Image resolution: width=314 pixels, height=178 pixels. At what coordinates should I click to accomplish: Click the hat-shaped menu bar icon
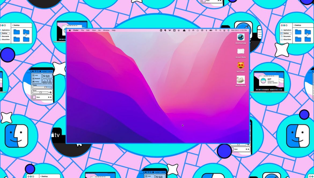click(184, 30)
